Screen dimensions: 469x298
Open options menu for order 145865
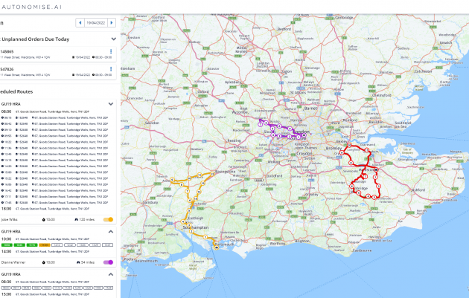pos(111,51)
